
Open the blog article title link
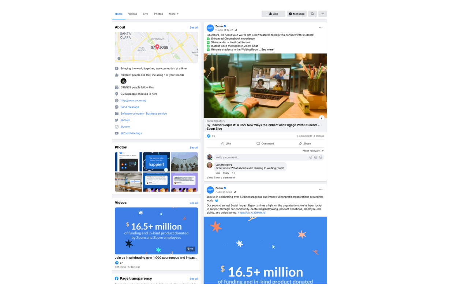pyautogui.click(x=263, y=127)
